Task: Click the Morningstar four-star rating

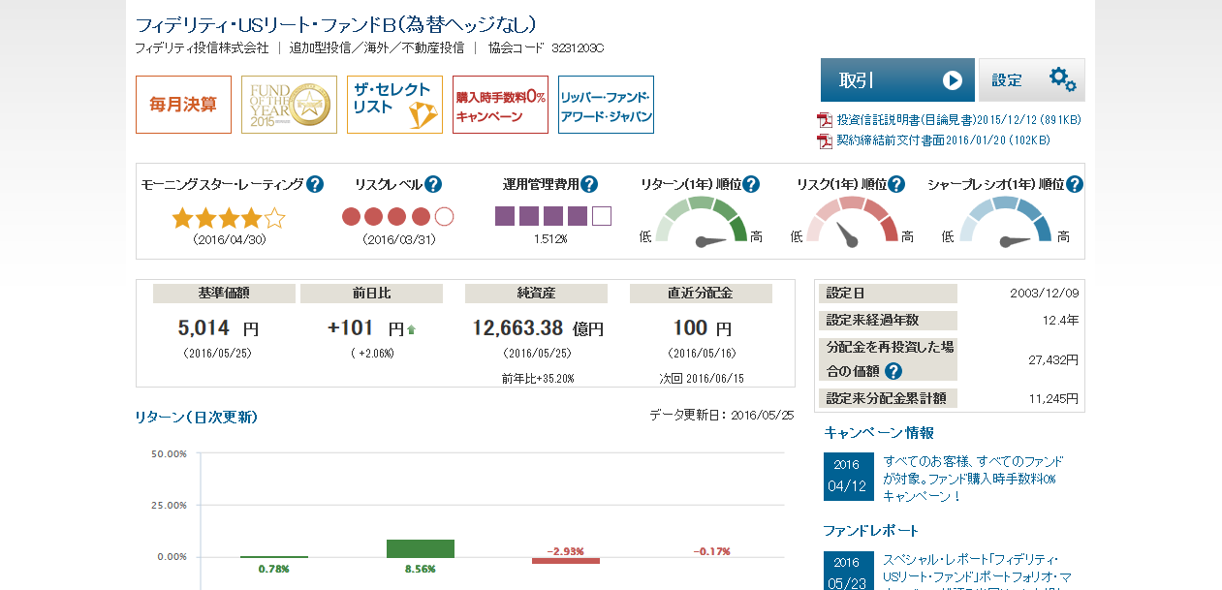Action: click(230, 217)
